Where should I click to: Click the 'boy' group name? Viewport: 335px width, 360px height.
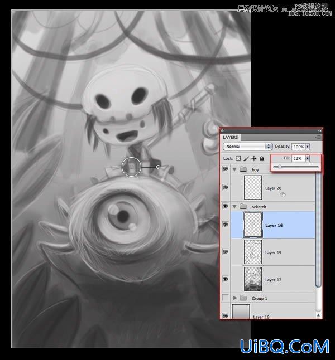[255, 169]
